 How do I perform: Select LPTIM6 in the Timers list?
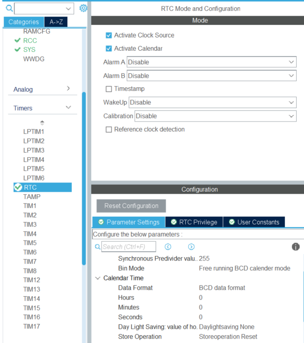pyautogui.click(x=34, y=178)
